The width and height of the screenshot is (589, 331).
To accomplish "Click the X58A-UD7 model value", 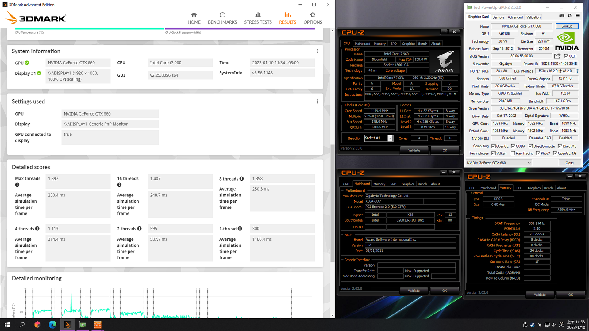I will coord(394,201).
